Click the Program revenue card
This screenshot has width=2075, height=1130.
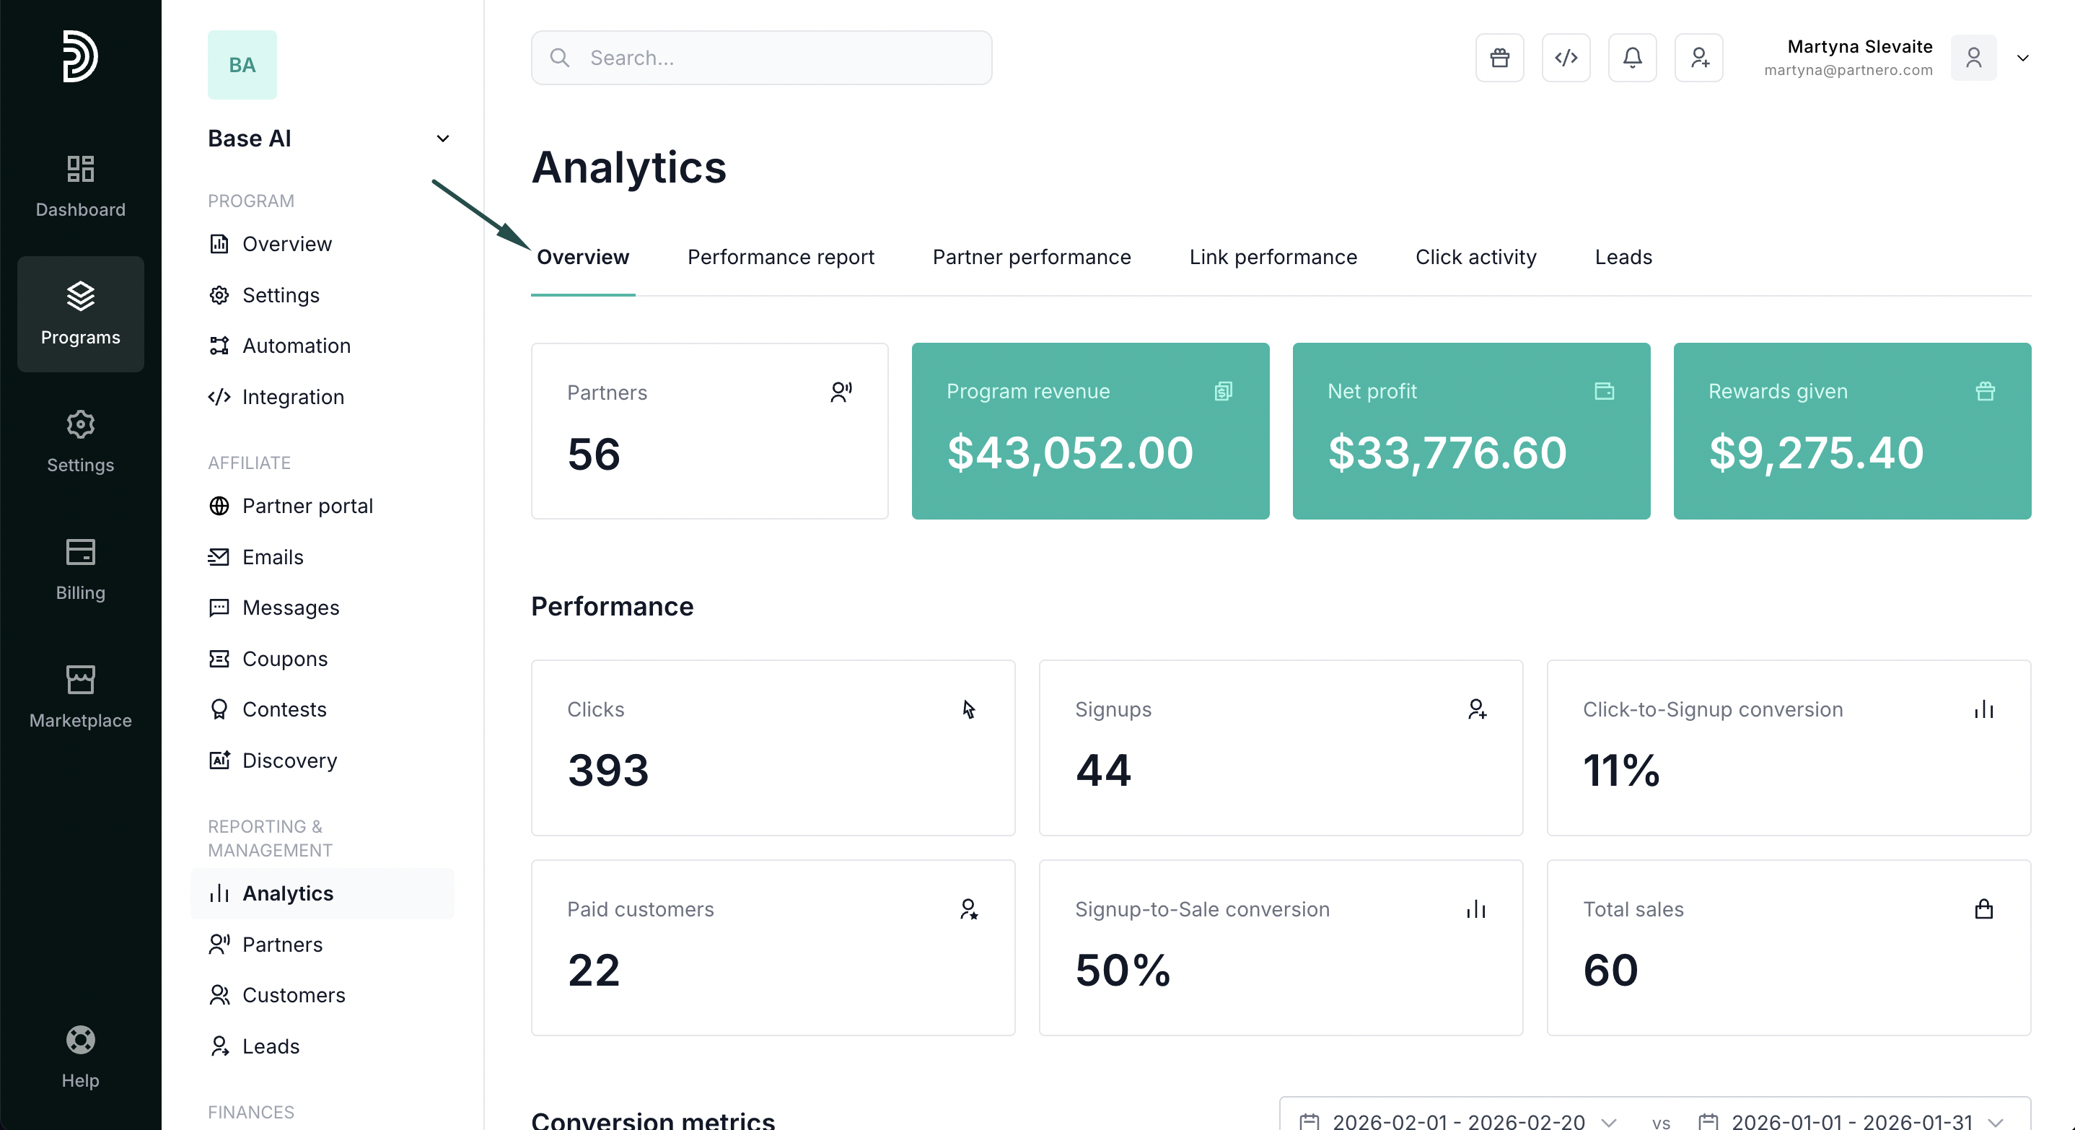coord(1090,431)
